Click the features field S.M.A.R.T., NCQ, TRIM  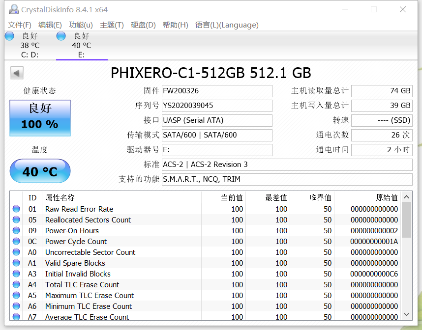click(x=287, y=179)
